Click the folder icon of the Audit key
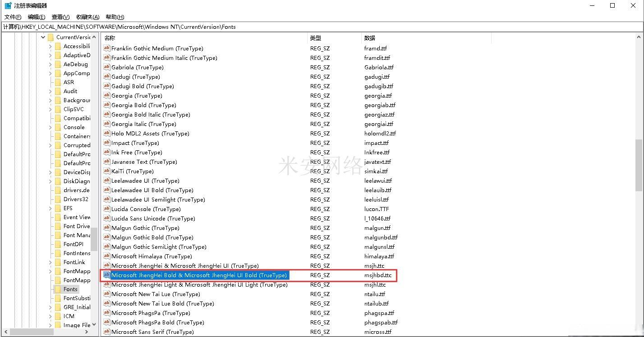Image resolution: width=644 pixels, height=337 pixels. point(58,91)
